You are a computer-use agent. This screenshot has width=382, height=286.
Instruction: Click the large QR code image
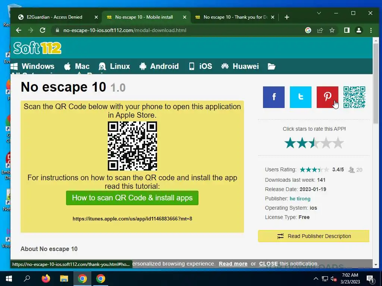point(132,146)
